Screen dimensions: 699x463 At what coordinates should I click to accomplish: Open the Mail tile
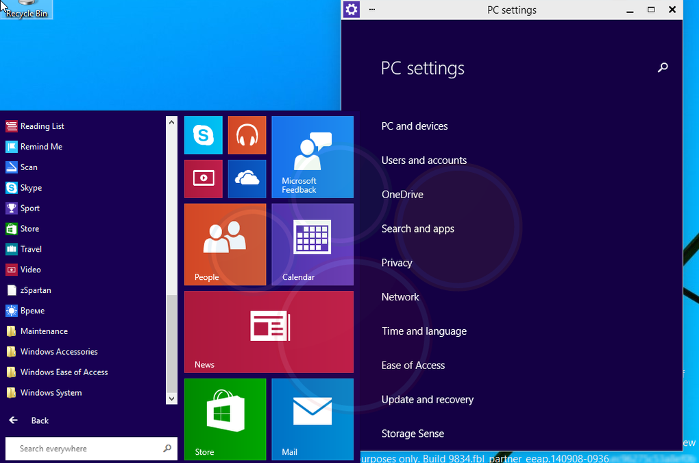(x=312, y=419)
